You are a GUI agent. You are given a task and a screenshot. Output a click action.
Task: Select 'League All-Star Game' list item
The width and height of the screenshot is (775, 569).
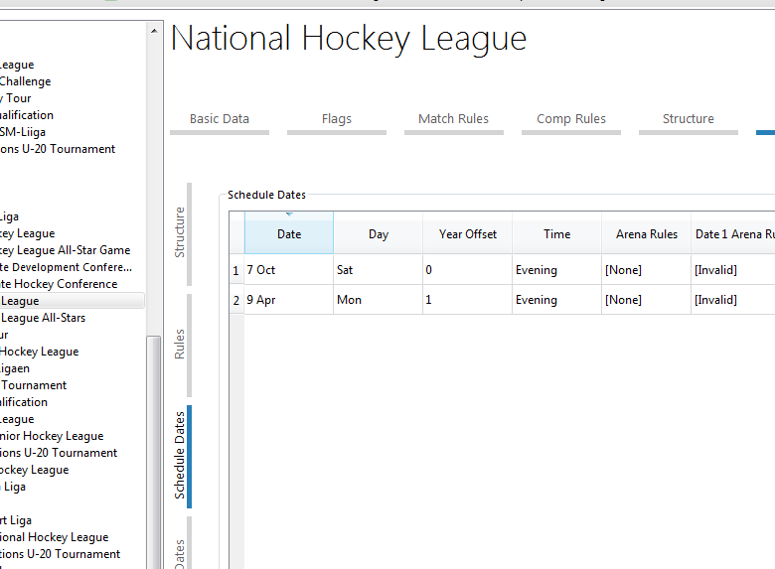coord(66,250)
